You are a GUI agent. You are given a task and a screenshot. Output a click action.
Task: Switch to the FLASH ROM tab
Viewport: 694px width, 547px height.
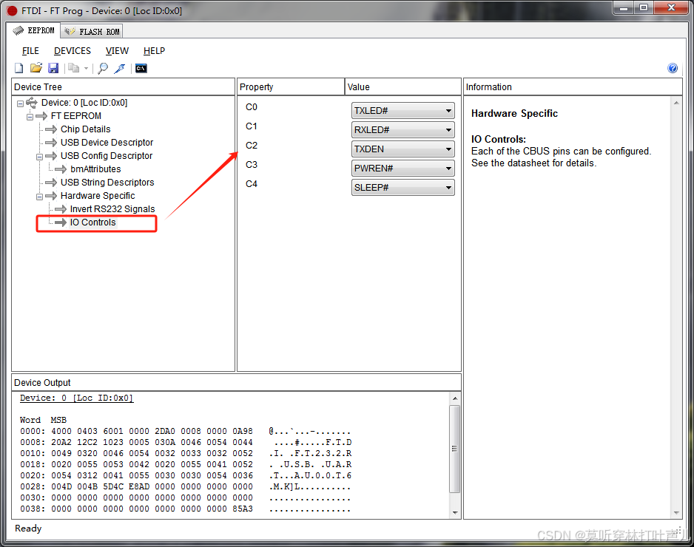point(92,31)
